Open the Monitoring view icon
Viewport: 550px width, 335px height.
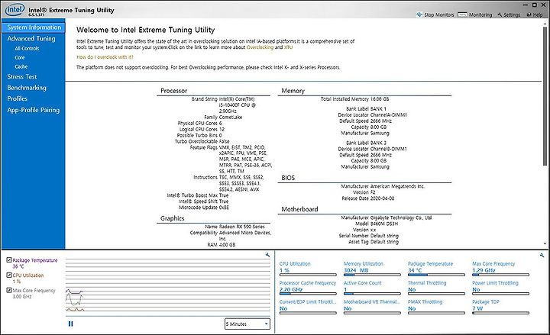point(462,14)
